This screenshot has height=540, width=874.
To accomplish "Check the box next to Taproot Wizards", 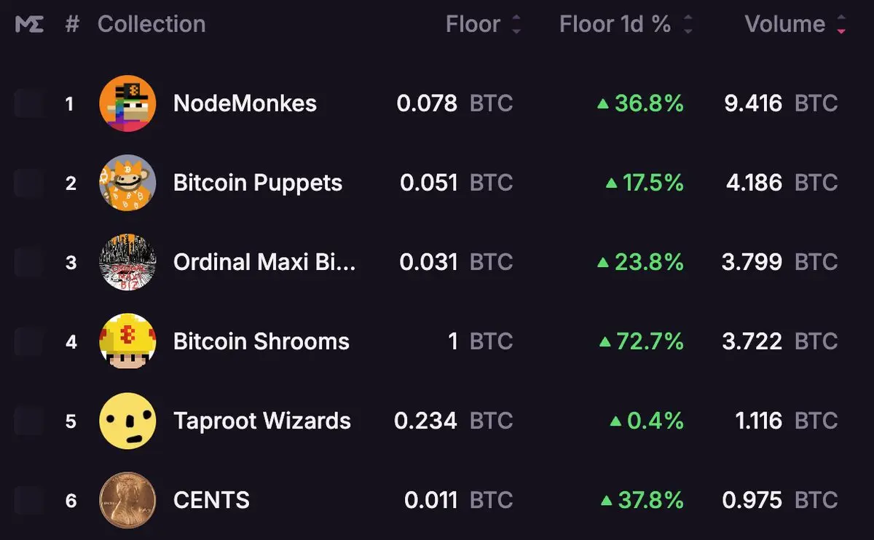I will [29, 421].
